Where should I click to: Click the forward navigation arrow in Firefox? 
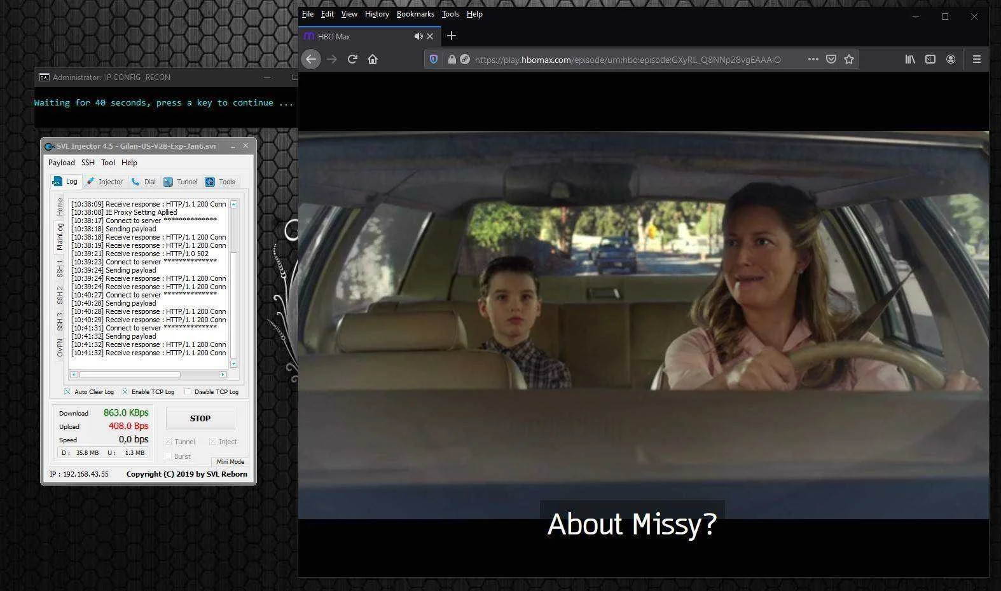pos(331,59)
